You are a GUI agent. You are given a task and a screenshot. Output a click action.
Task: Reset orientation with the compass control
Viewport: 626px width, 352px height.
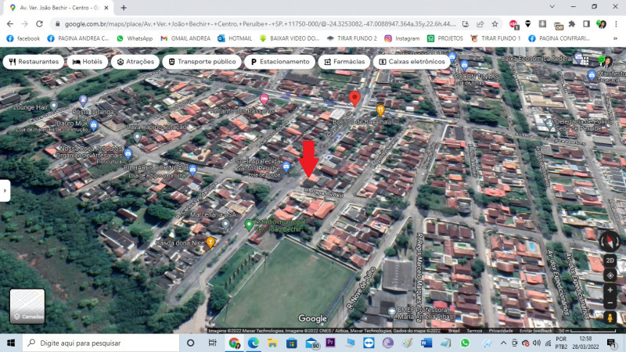[610, 241]
